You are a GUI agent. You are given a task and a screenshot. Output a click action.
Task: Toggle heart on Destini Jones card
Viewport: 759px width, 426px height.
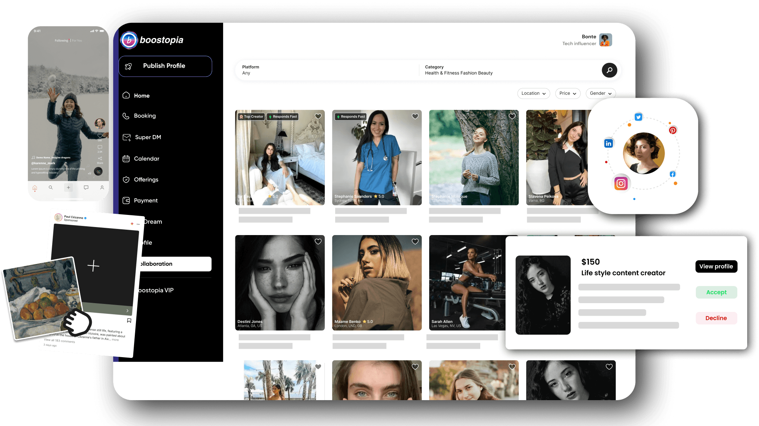(318, 242)
